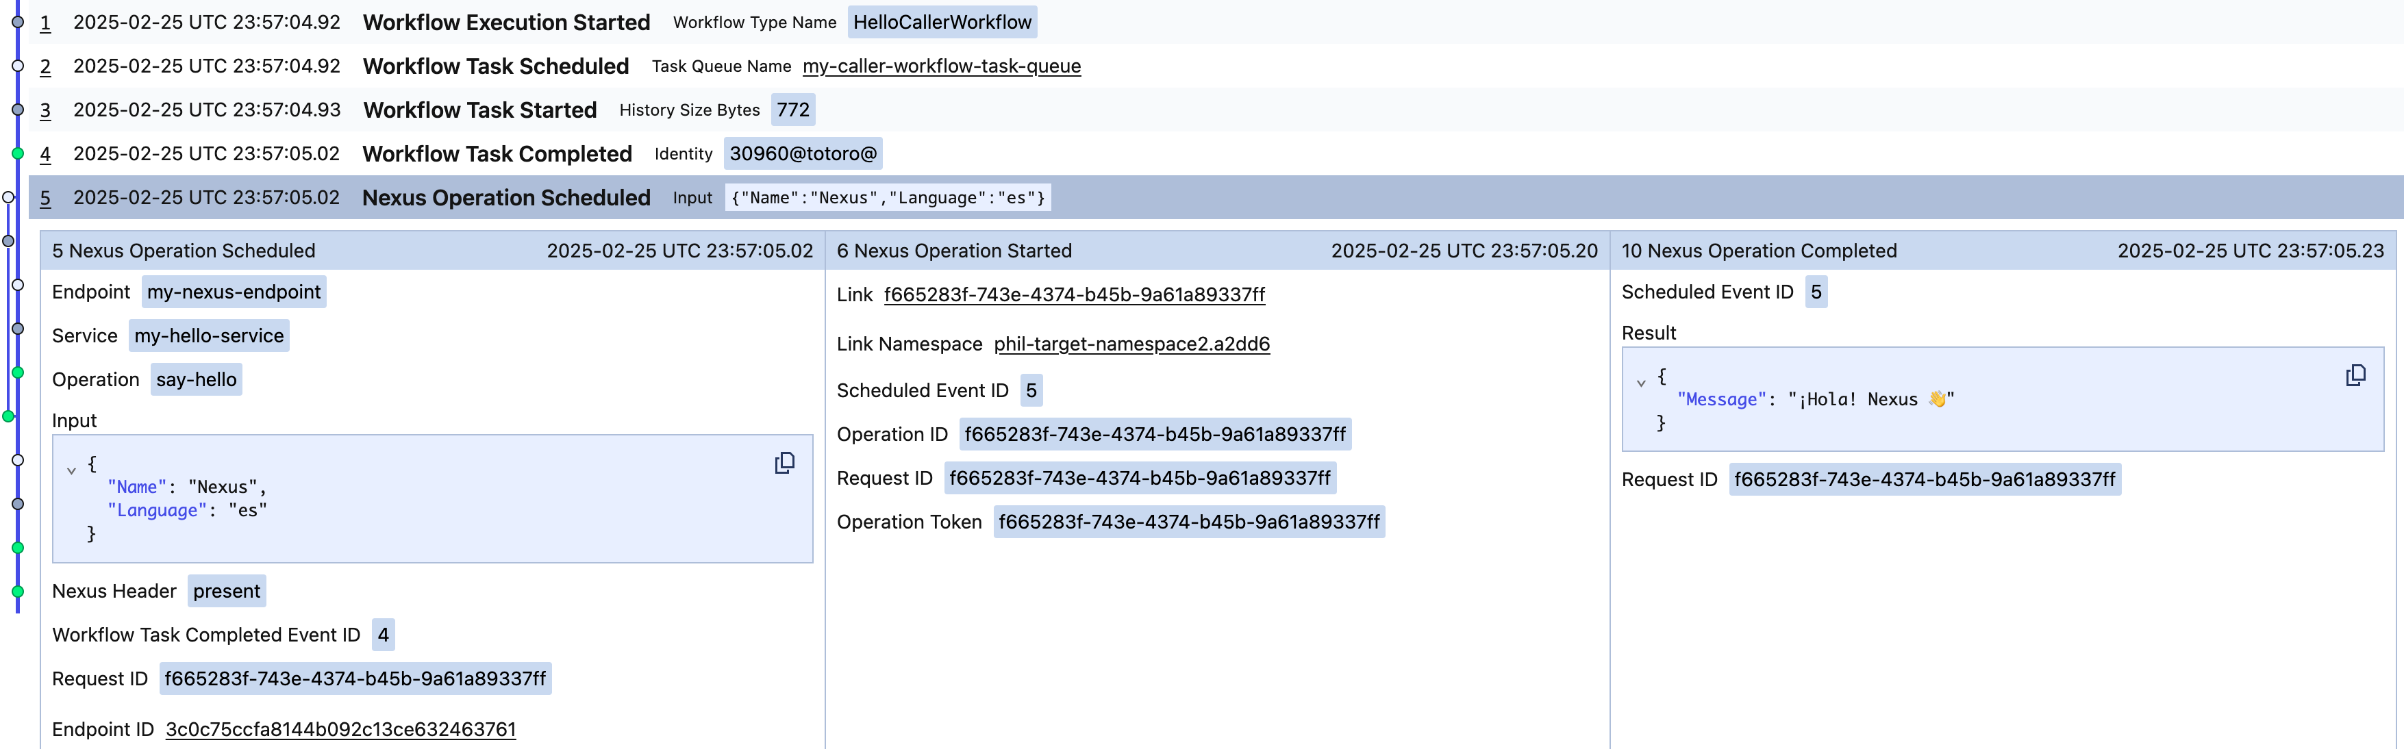Viewport: 2404px width, 749px height.
Task: Collapse the Input JSON using its chevron
Action: tap(72, 469)
